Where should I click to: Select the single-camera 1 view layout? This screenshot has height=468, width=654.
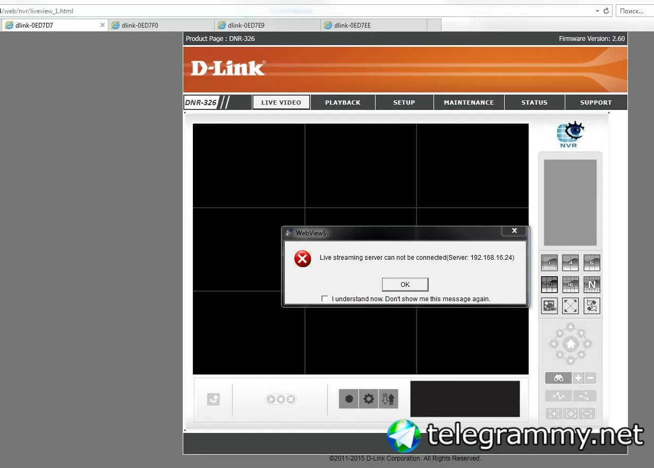(549, 263)
